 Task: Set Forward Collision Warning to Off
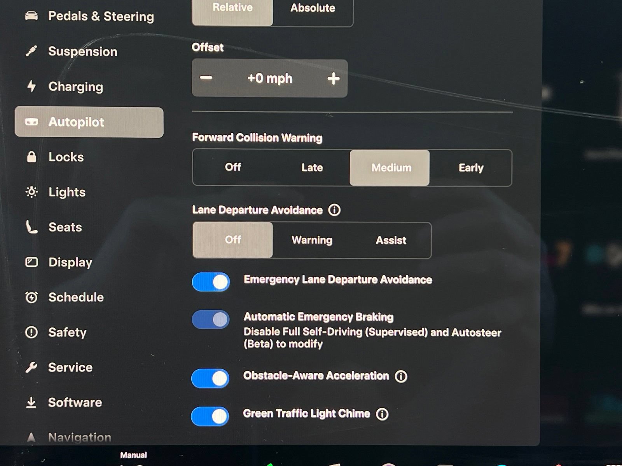pyautogui.click(x=233, y=167)
